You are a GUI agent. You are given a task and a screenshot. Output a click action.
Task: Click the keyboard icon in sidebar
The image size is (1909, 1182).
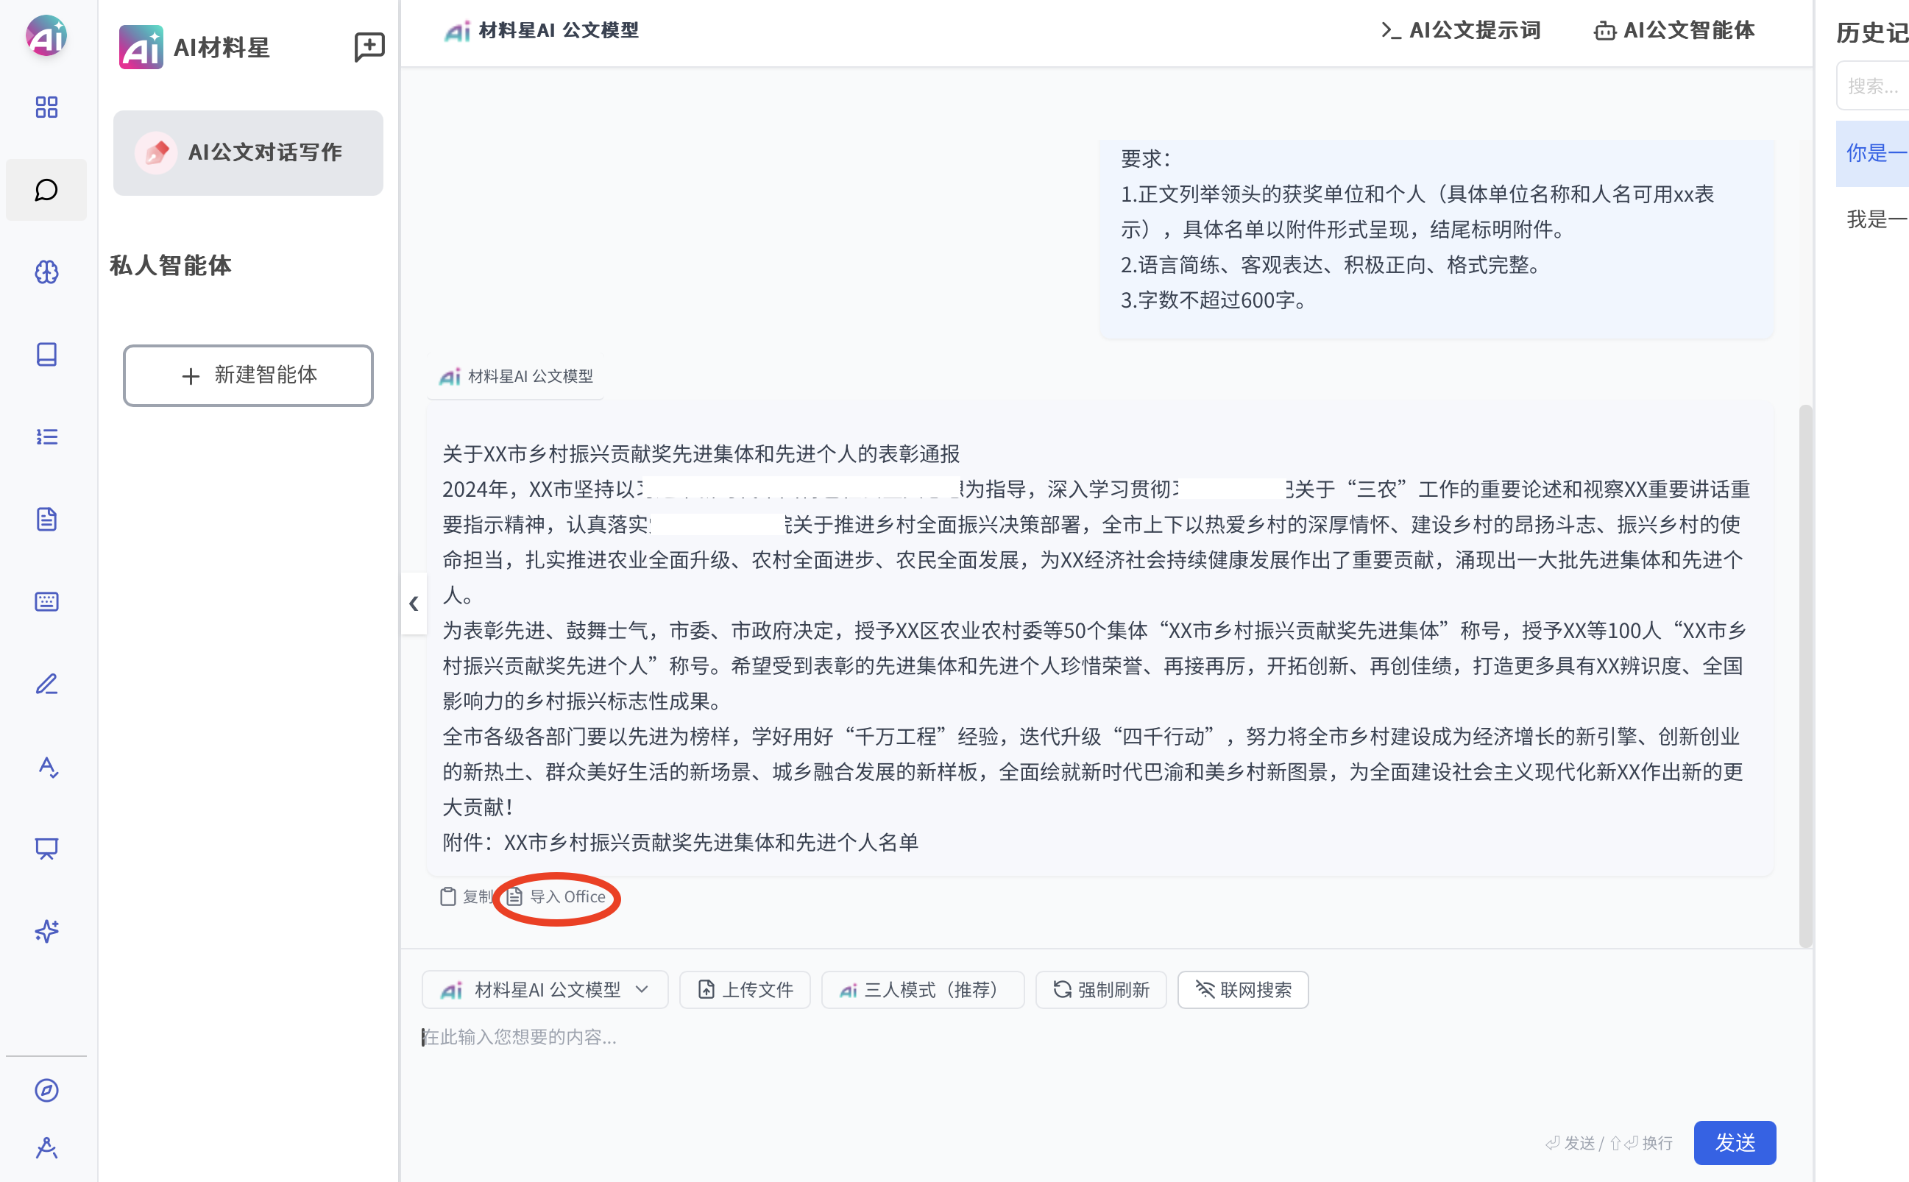pos(46,601)
